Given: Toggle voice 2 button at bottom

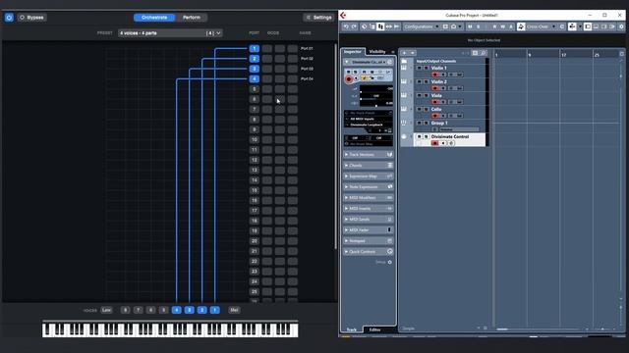Looking at the screenshot, I should (201, 310).
